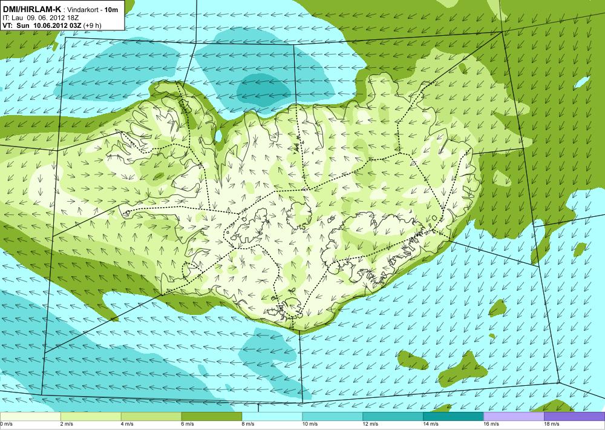
Task: Click the Vindarkort - 10m label
Action: [x=93, y=10]
